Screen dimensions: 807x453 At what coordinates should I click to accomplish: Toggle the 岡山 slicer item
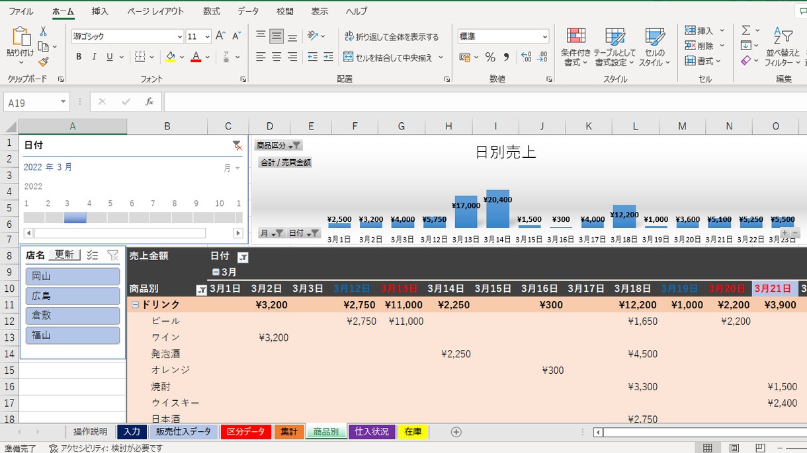tap(73, 277)
